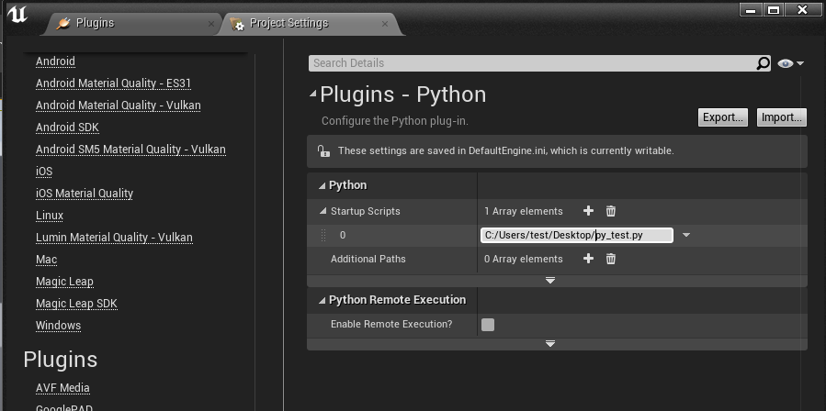The image size is (826, 411).
Task: Click the Plugins category heading in sidebar
Action: click(61, 360)
